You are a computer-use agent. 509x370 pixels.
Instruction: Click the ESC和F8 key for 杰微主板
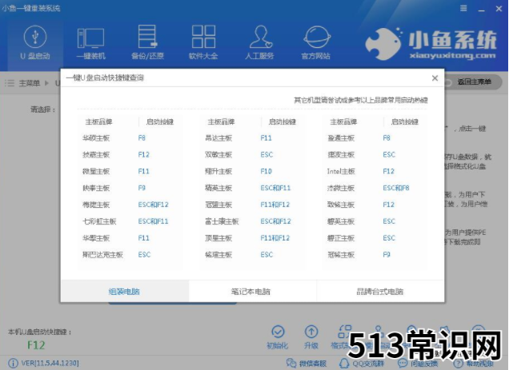click(x=396, y=188)
